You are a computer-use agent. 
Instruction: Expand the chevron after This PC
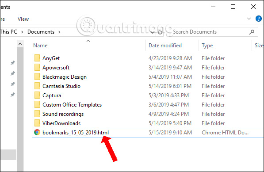tap(22, 32)
